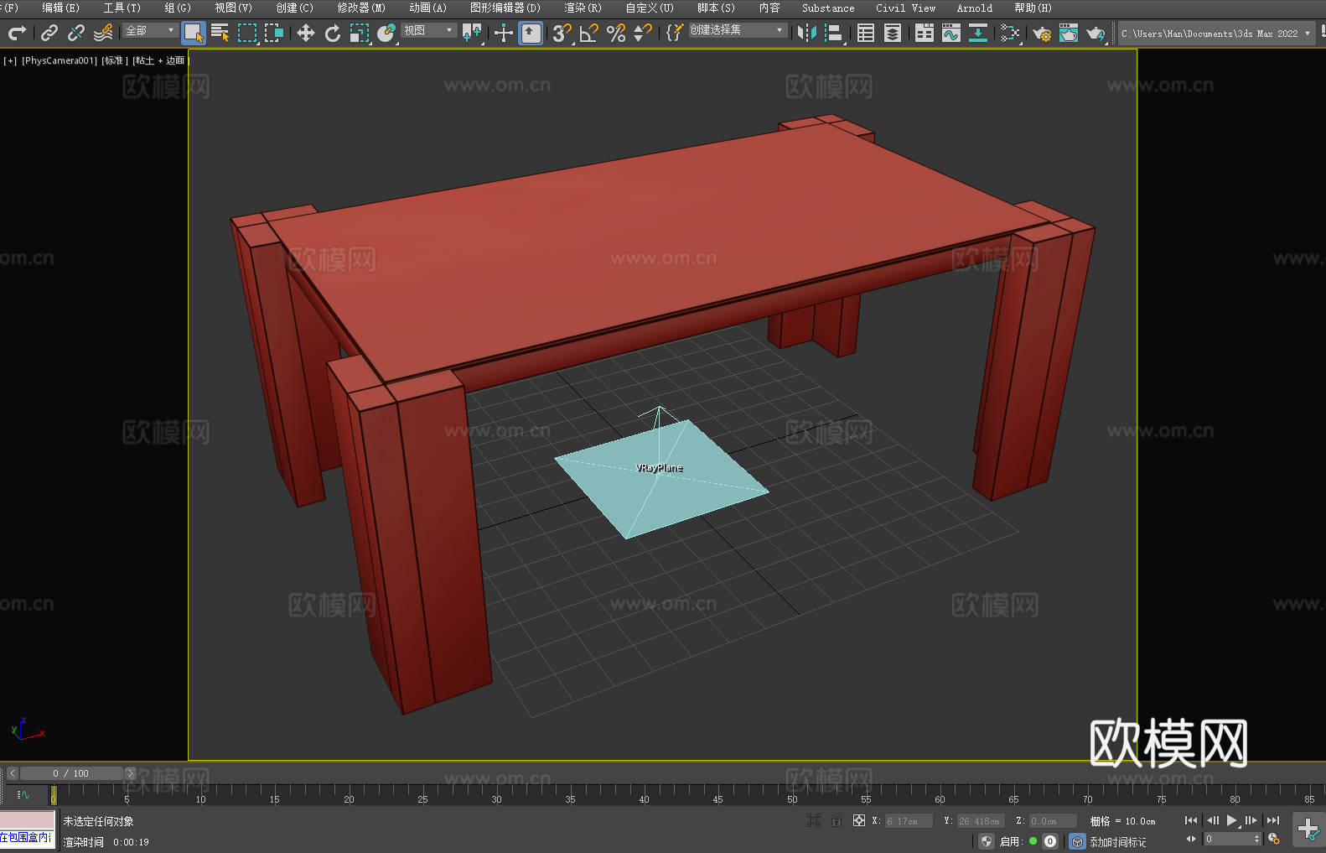This screenshot has height=853, width=1326.
Task: Open the 编辑(E) menu
Action: pos(60,8)
